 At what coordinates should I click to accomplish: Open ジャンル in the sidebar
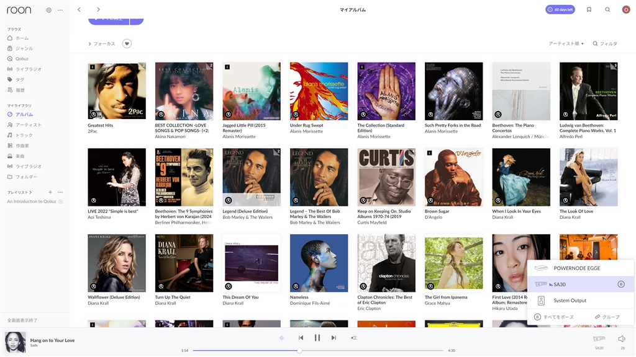click(24, 48)
